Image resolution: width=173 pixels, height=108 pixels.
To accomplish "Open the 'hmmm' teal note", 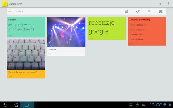I will click(26, 27).
